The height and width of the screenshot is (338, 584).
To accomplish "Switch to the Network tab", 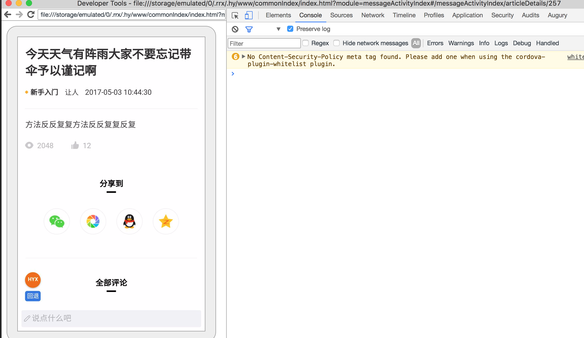I will pyautogui.click(x=373, y=15).
